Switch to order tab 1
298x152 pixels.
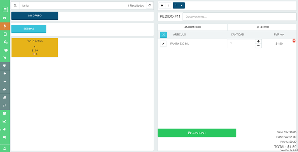[176, 5]
